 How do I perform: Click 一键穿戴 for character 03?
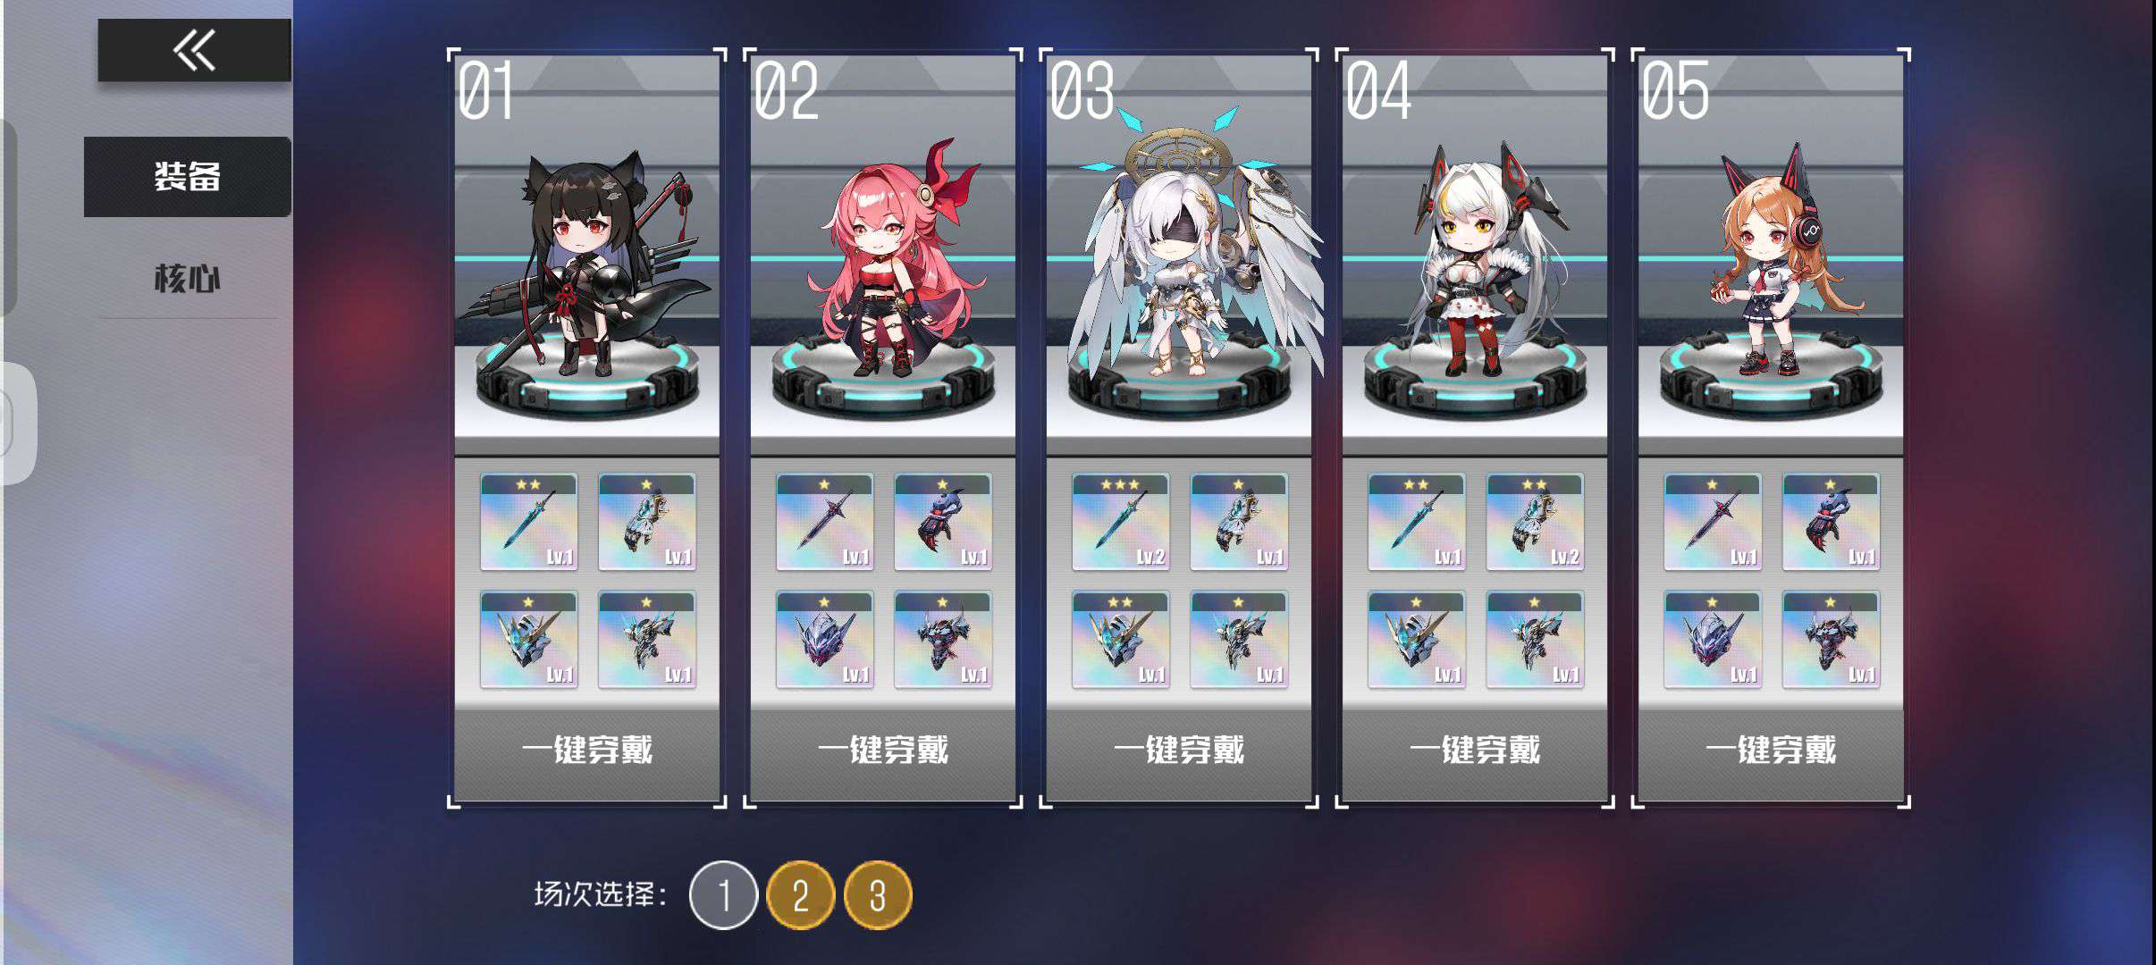(x=1179, y=750)
